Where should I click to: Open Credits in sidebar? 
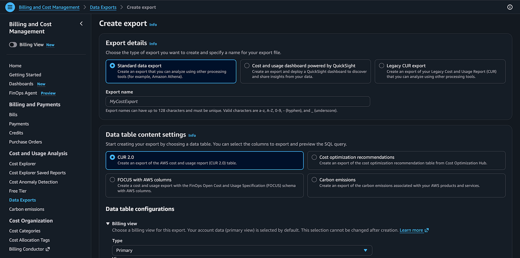point(16,133)
